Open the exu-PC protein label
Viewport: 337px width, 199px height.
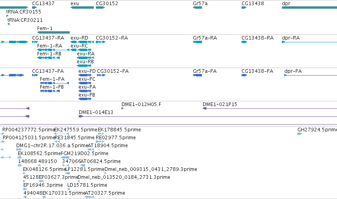[x=87, y=79]
